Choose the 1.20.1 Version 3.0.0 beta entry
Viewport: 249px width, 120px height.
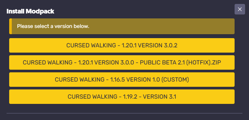122,62
